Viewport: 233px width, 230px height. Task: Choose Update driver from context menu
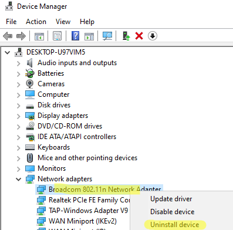click(171, 199)
